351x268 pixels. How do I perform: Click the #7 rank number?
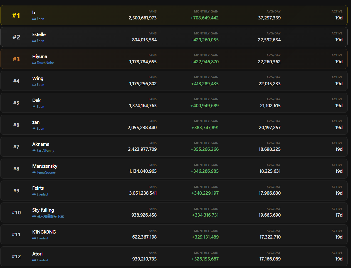point(16,147)
